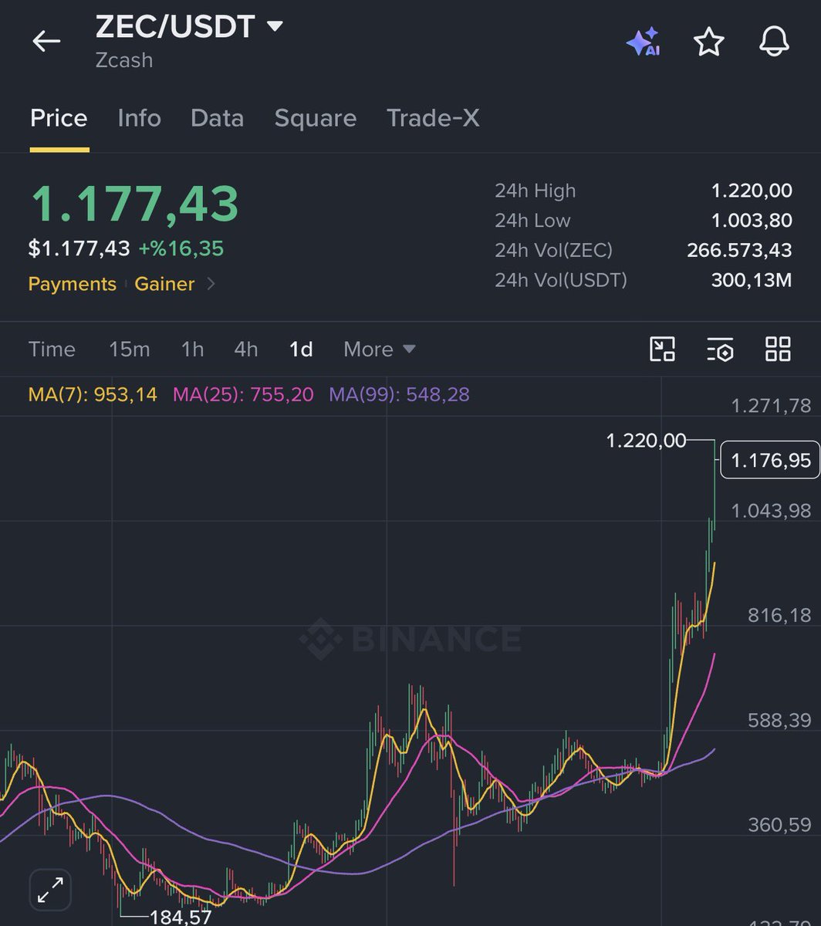Open the Gainer category tag

164,284
